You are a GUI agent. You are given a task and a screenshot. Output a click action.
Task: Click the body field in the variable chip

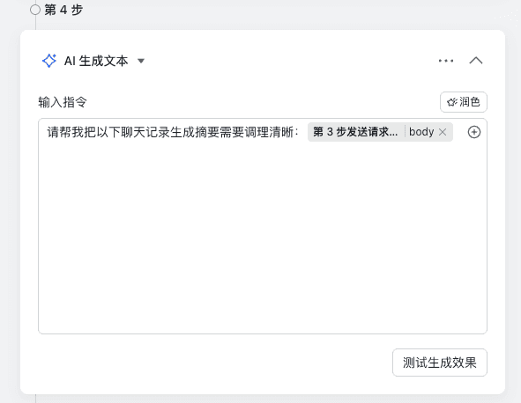[x=421, y=132]
